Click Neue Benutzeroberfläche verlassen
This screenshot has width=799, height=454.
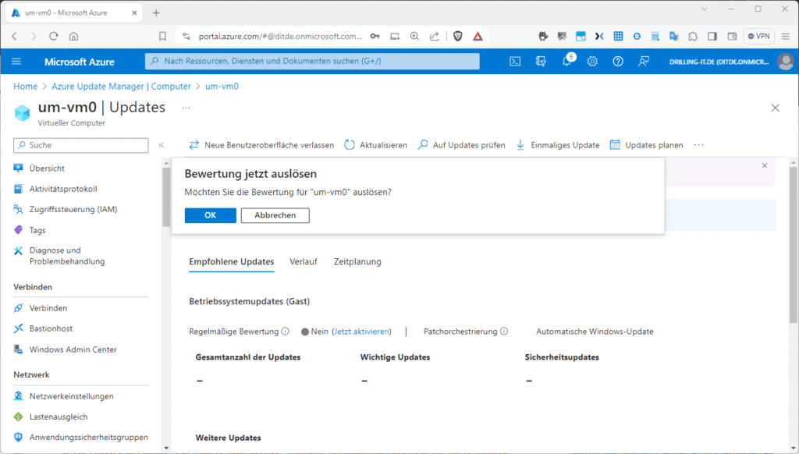click(x=261, y=145)
